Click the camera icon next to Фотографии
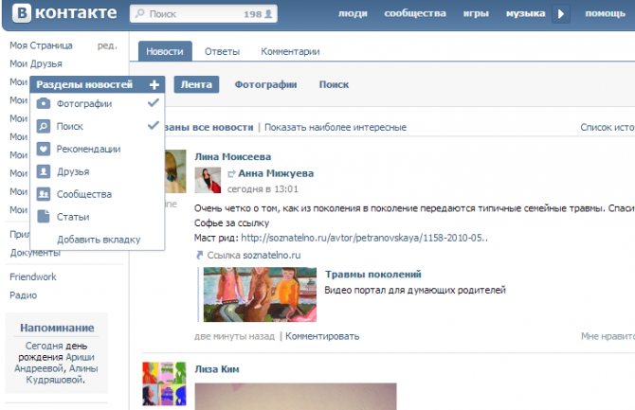Screen dimensions: 635x410 (44, 103)
